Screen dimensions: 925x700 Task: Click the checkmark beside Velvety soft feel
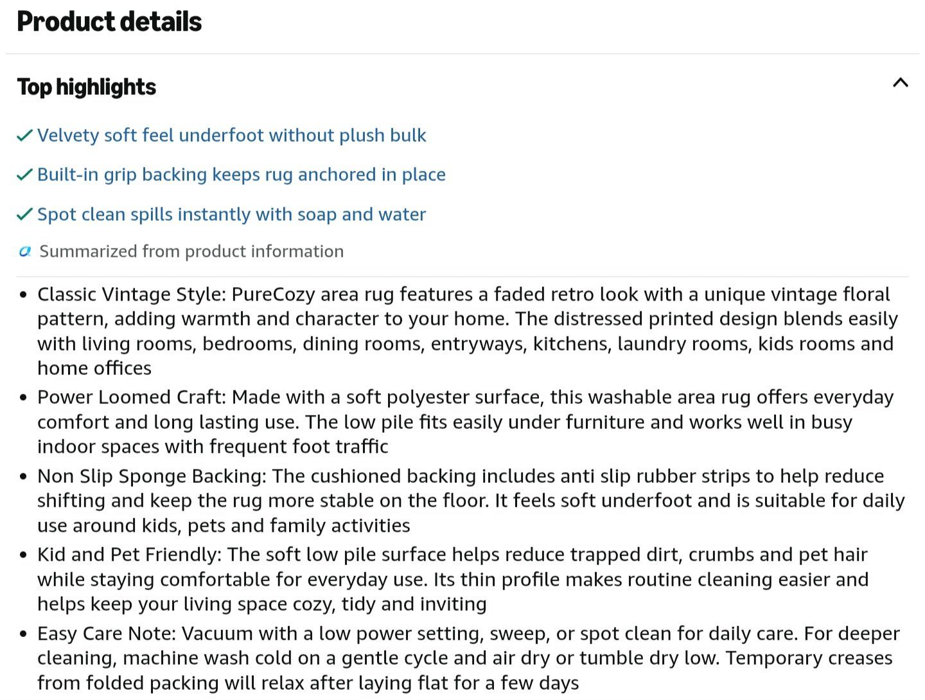point(24,136)
